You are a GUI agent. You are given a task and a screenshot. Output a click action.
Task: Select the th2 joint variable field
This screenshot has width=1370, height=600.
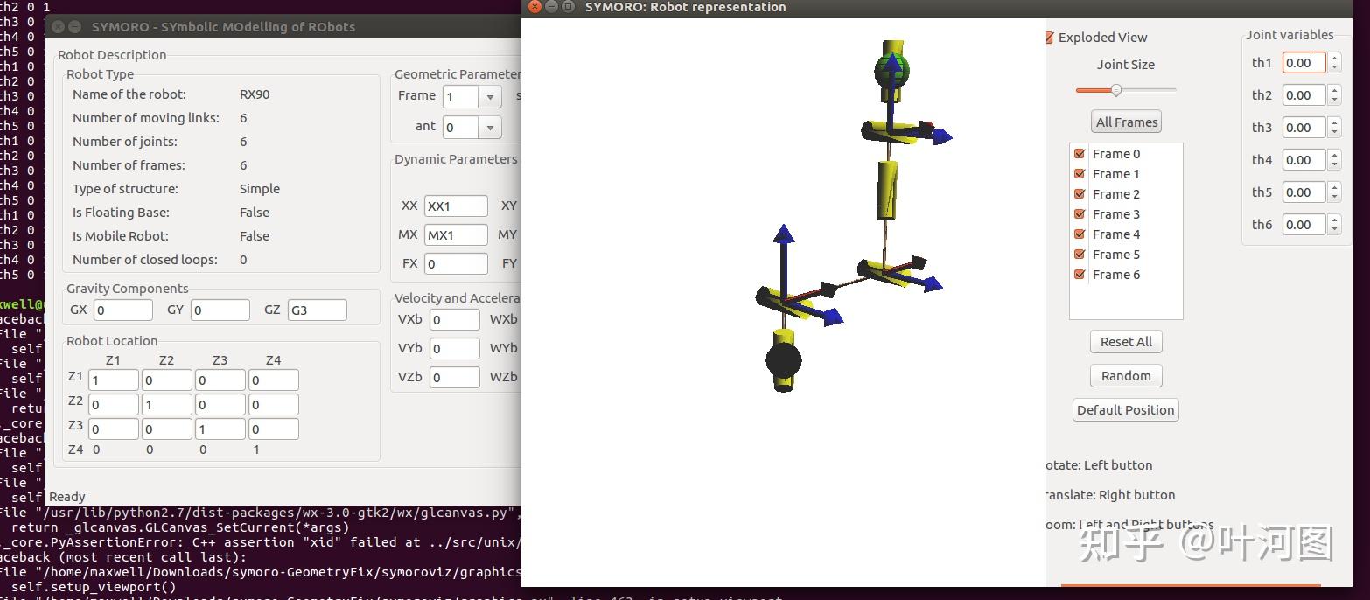[1304, 94]
